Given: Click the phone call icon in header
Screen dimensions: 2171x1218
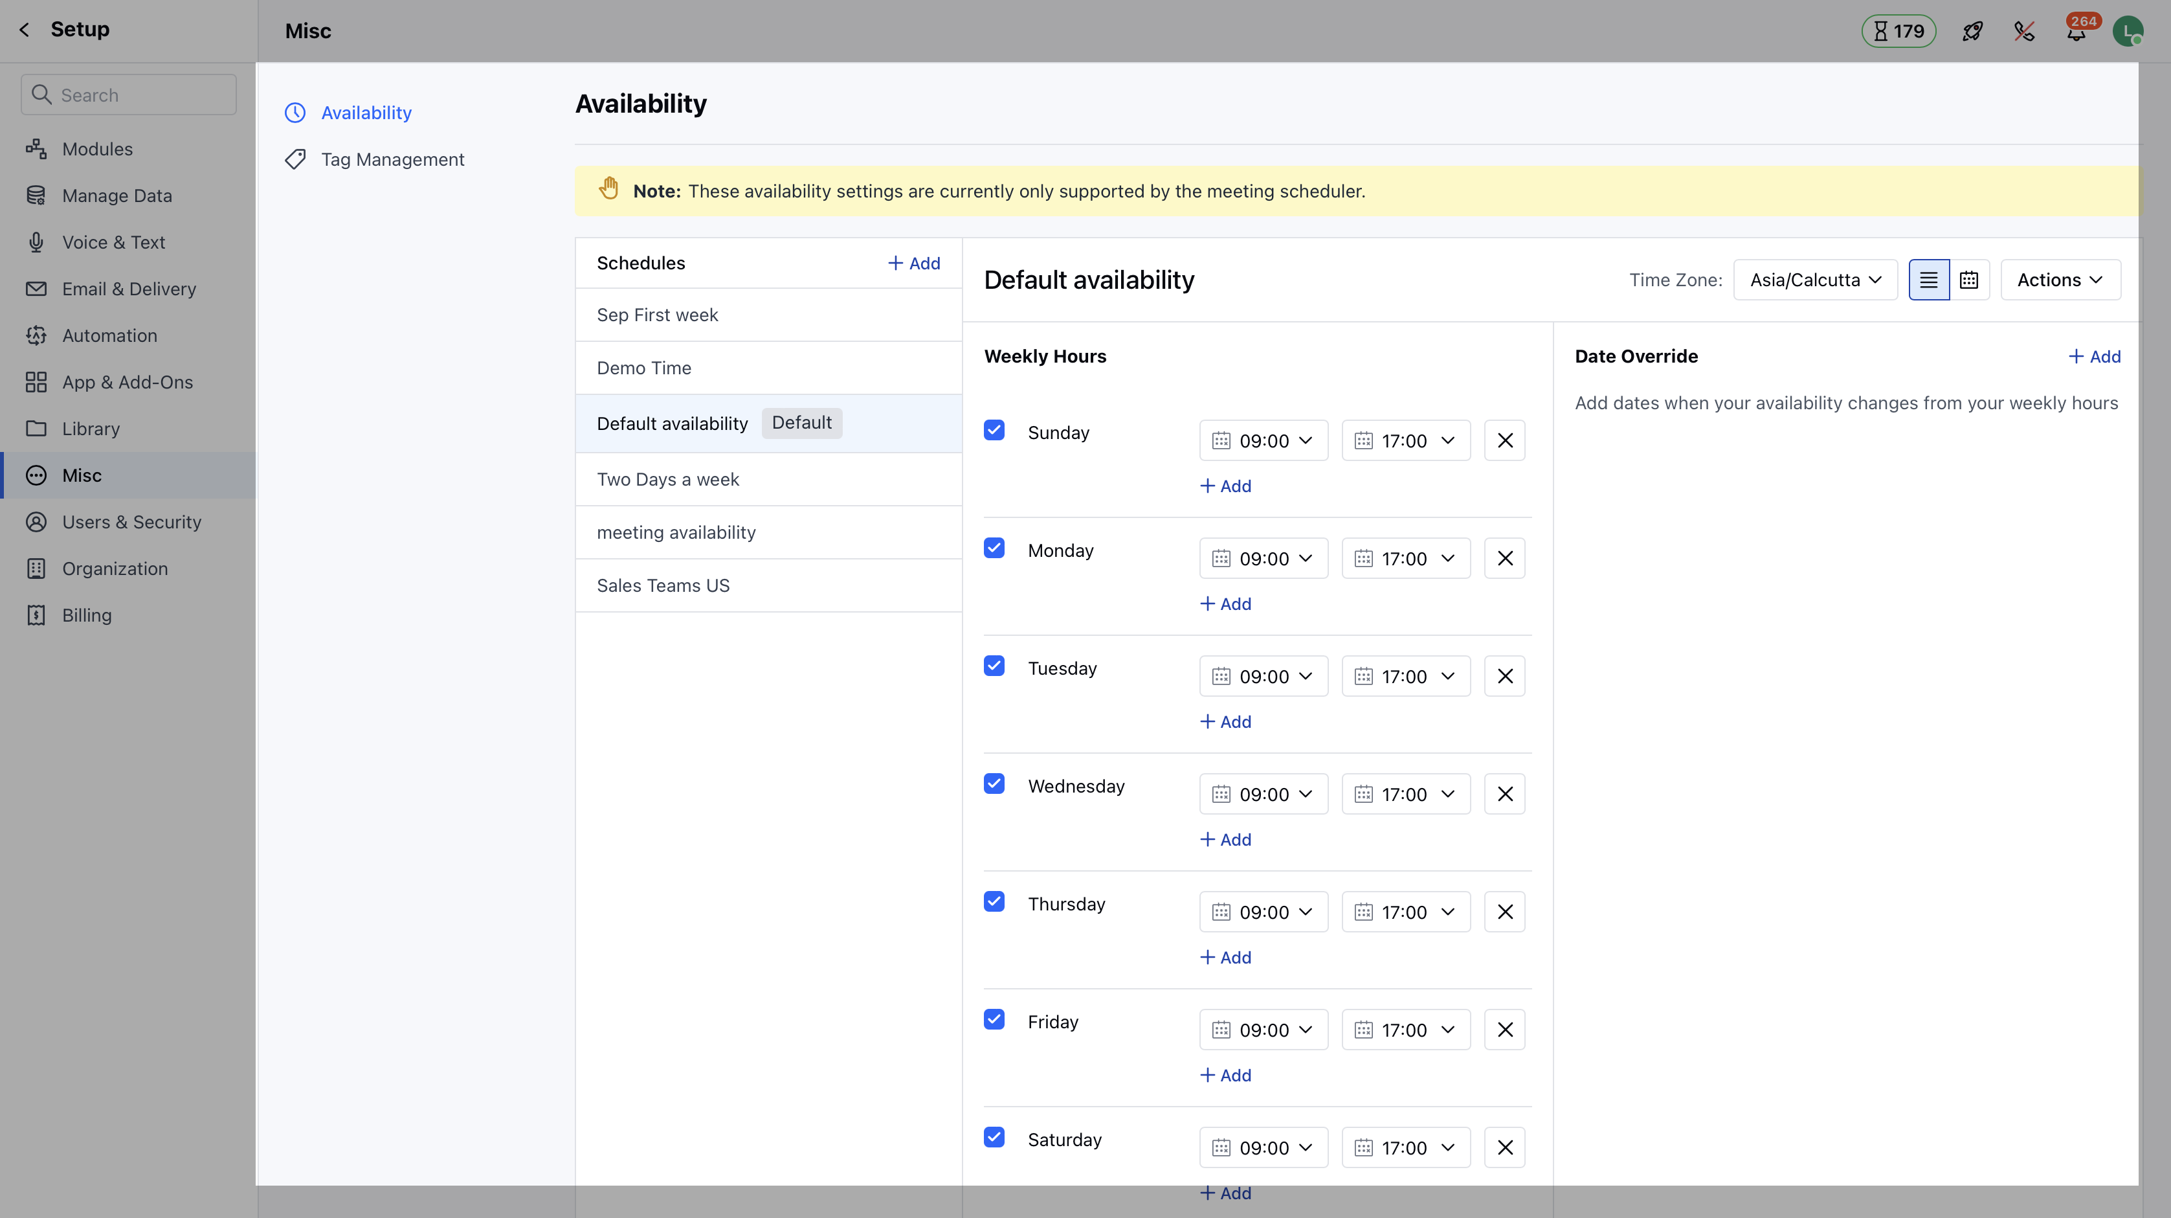Looking at the screenshot, I should coord(2024,31).
